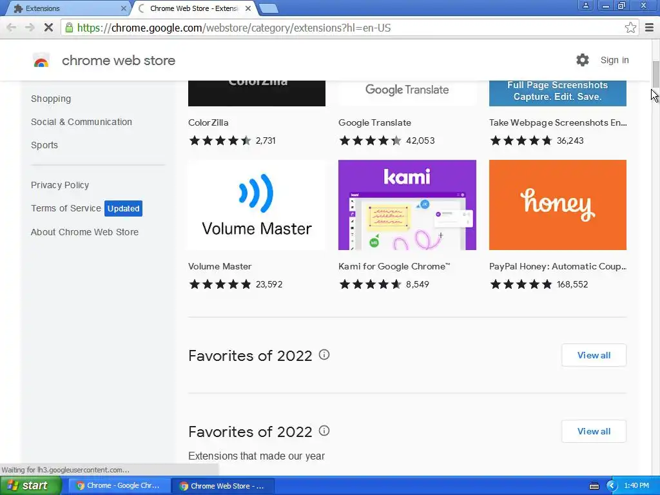This screenshot has width=660, height=495.
Task: Open the Windows start button
Action: (30, 486)
